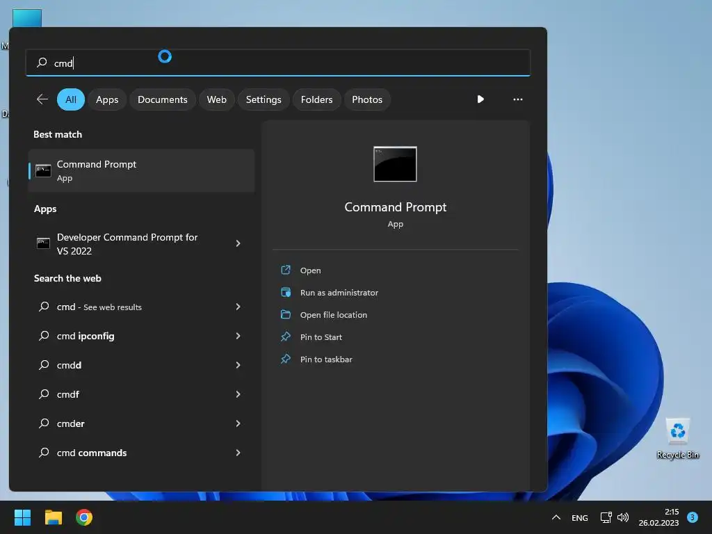The height and width of the screenshot is (534, 712).
Task: Launch Google Chrome from the taskbar
Action: 84,517
